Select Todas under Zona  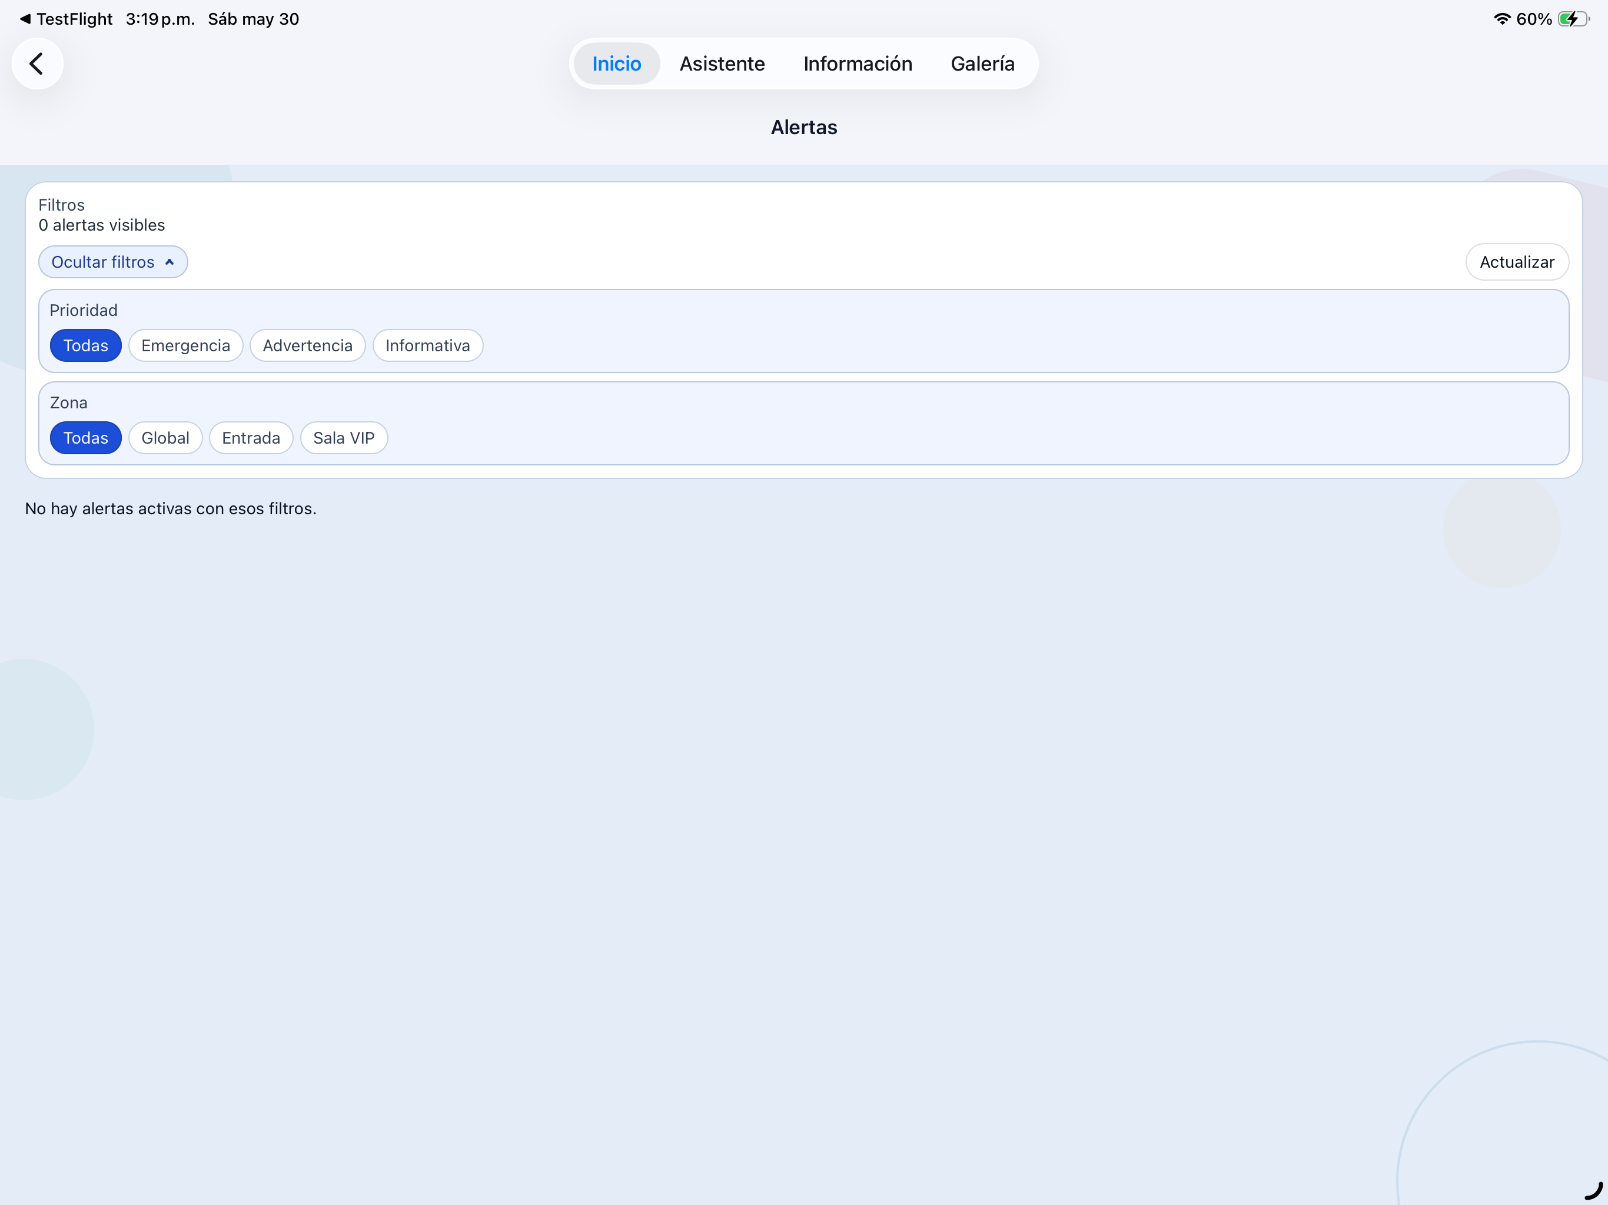pos(86,438)
